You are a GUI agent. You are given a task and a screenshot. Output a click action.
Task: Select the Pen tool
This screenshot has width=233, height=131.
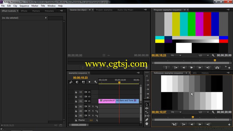(x=147, y=120)
